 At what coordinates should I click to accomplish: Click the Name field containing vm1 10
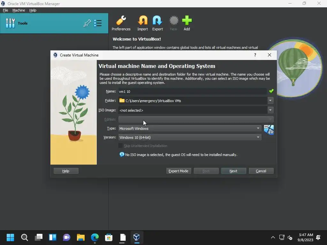pos(193,91)
